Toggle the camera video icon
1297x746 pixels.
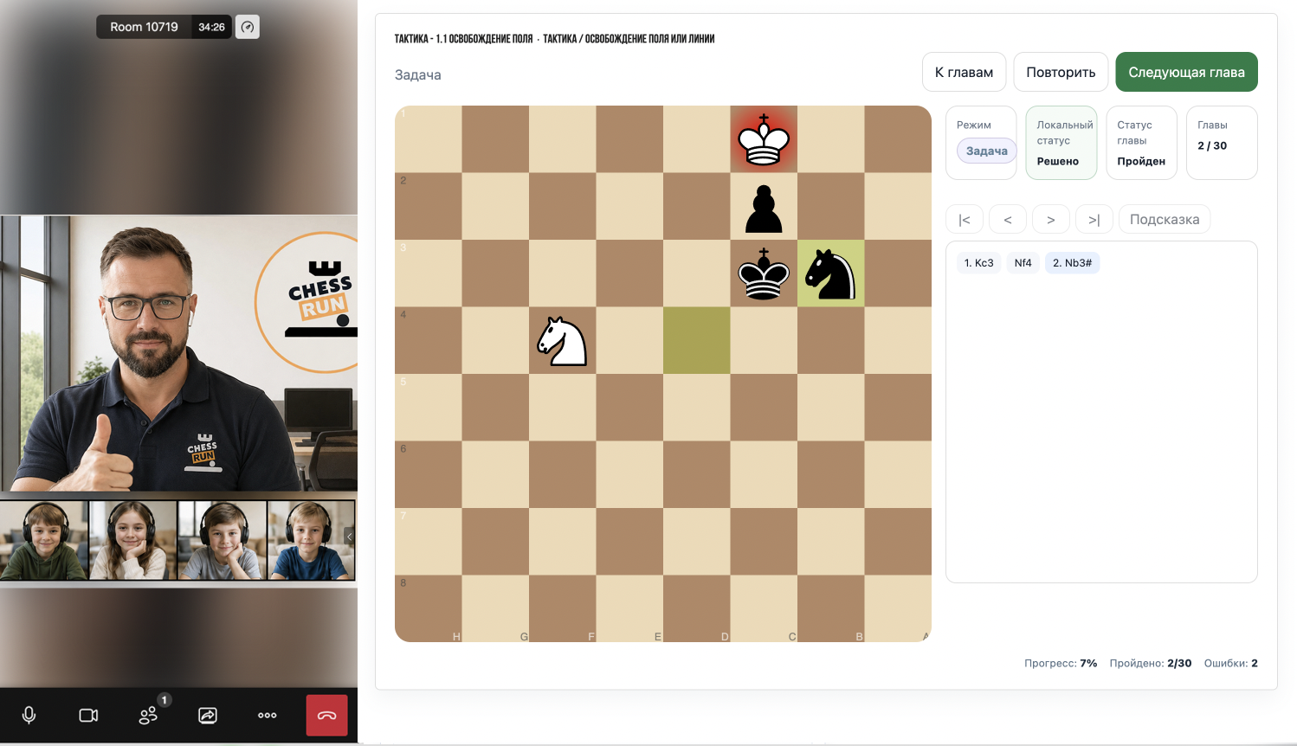tap(88, 715)
